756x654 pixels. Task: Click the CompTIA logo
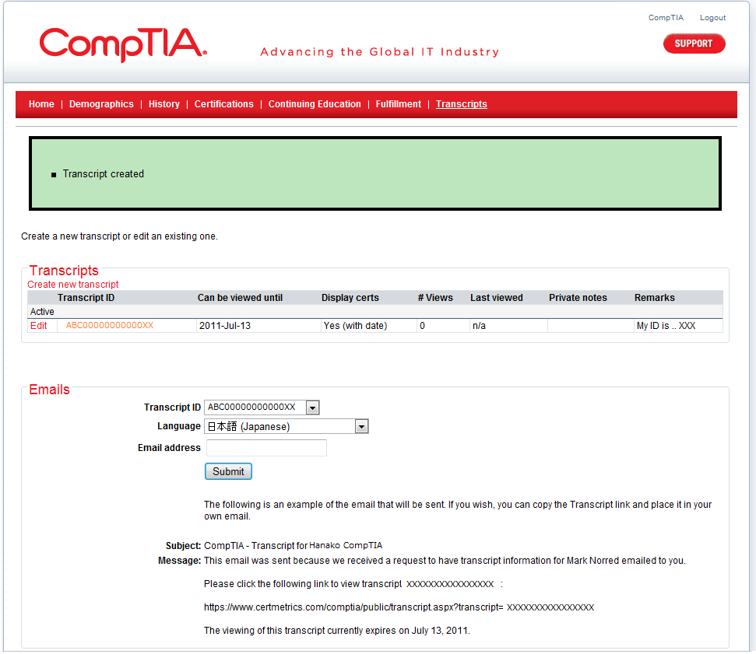pyautogui.click(x=123, y=45)
